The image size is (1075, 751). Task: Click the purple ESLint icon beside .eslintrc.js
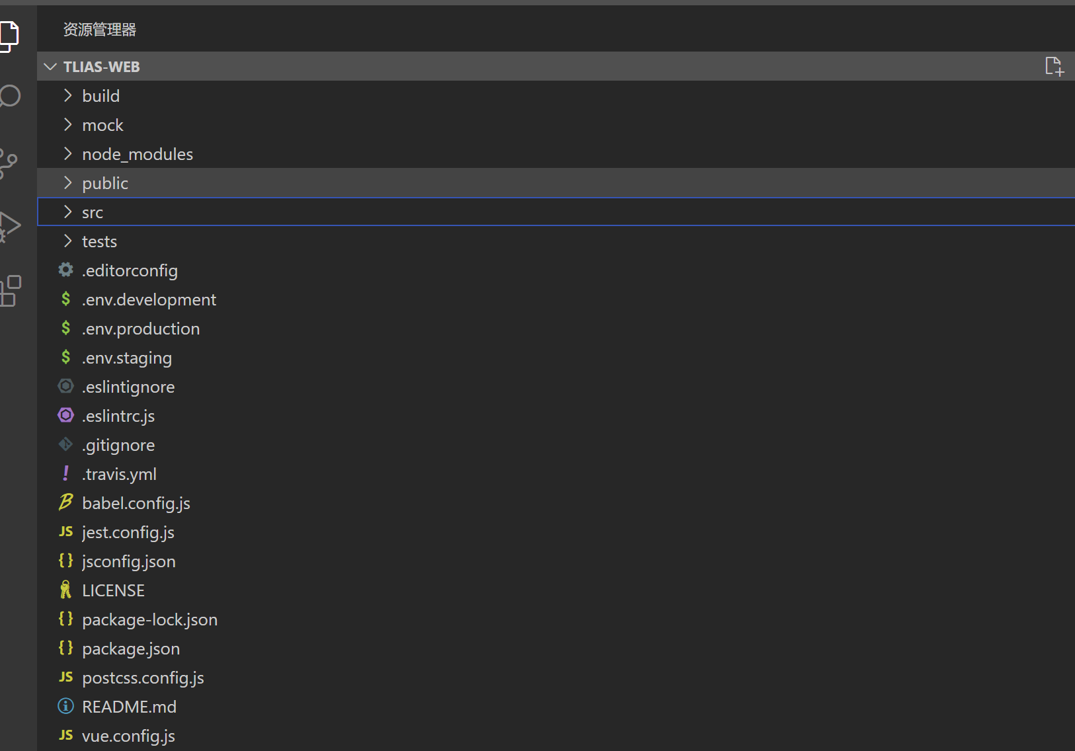tap(65, 415)
